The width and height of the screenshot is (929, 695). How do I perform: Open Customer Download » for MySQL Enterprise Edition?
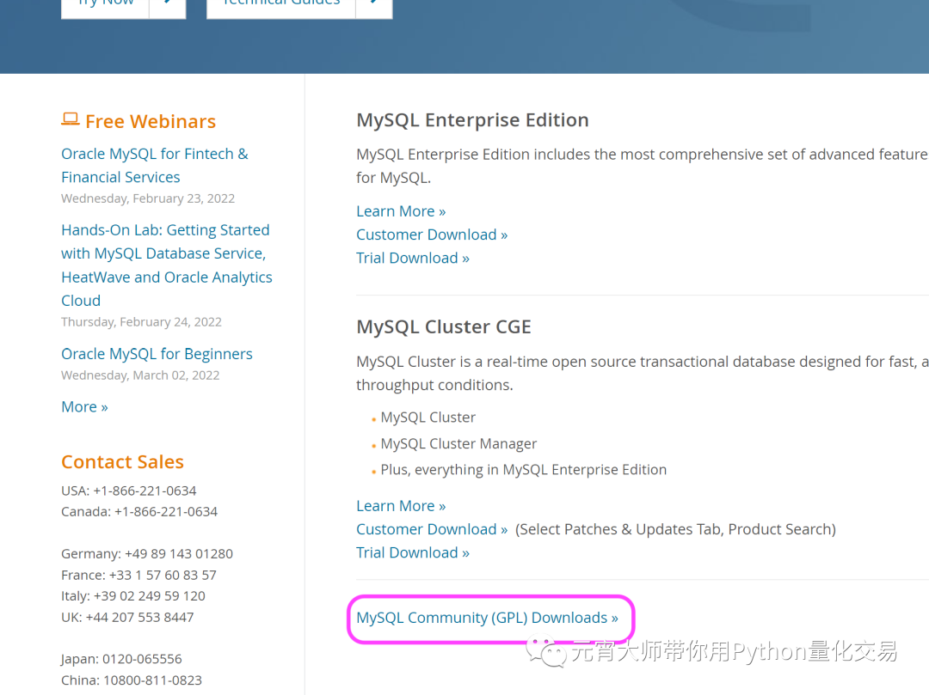tap(432, 235)
